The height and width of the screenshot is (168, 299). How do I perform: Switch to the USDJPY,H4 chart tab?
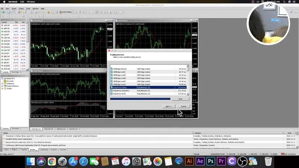[73, 129]
